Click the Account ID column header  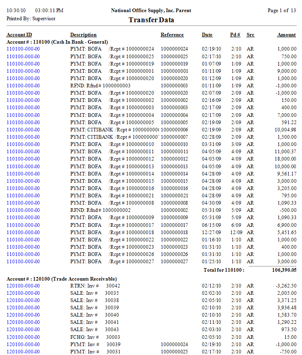pos(19,35)
